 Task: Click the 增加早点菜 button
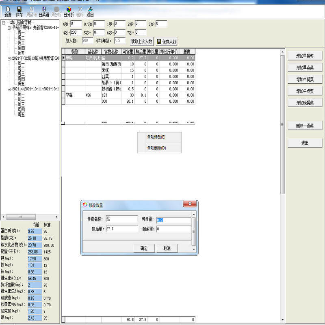click(305, 67)
